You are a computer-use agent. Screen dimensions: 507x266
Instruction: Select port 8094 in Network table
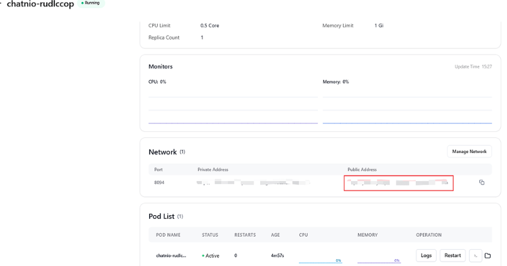click(x=159, y=183)
